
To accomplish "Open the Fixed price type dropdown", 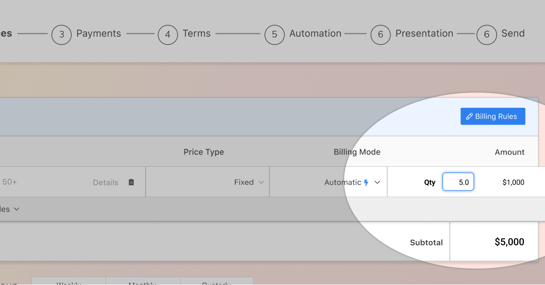I will click(248, 182).
